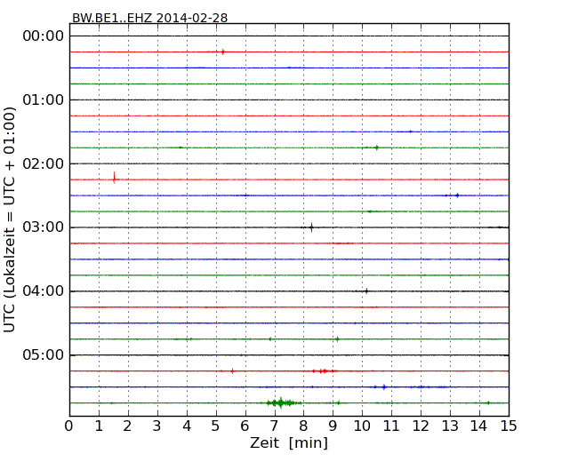Click the x-axis tick label 4
The image size is (578, 462).
187,426
